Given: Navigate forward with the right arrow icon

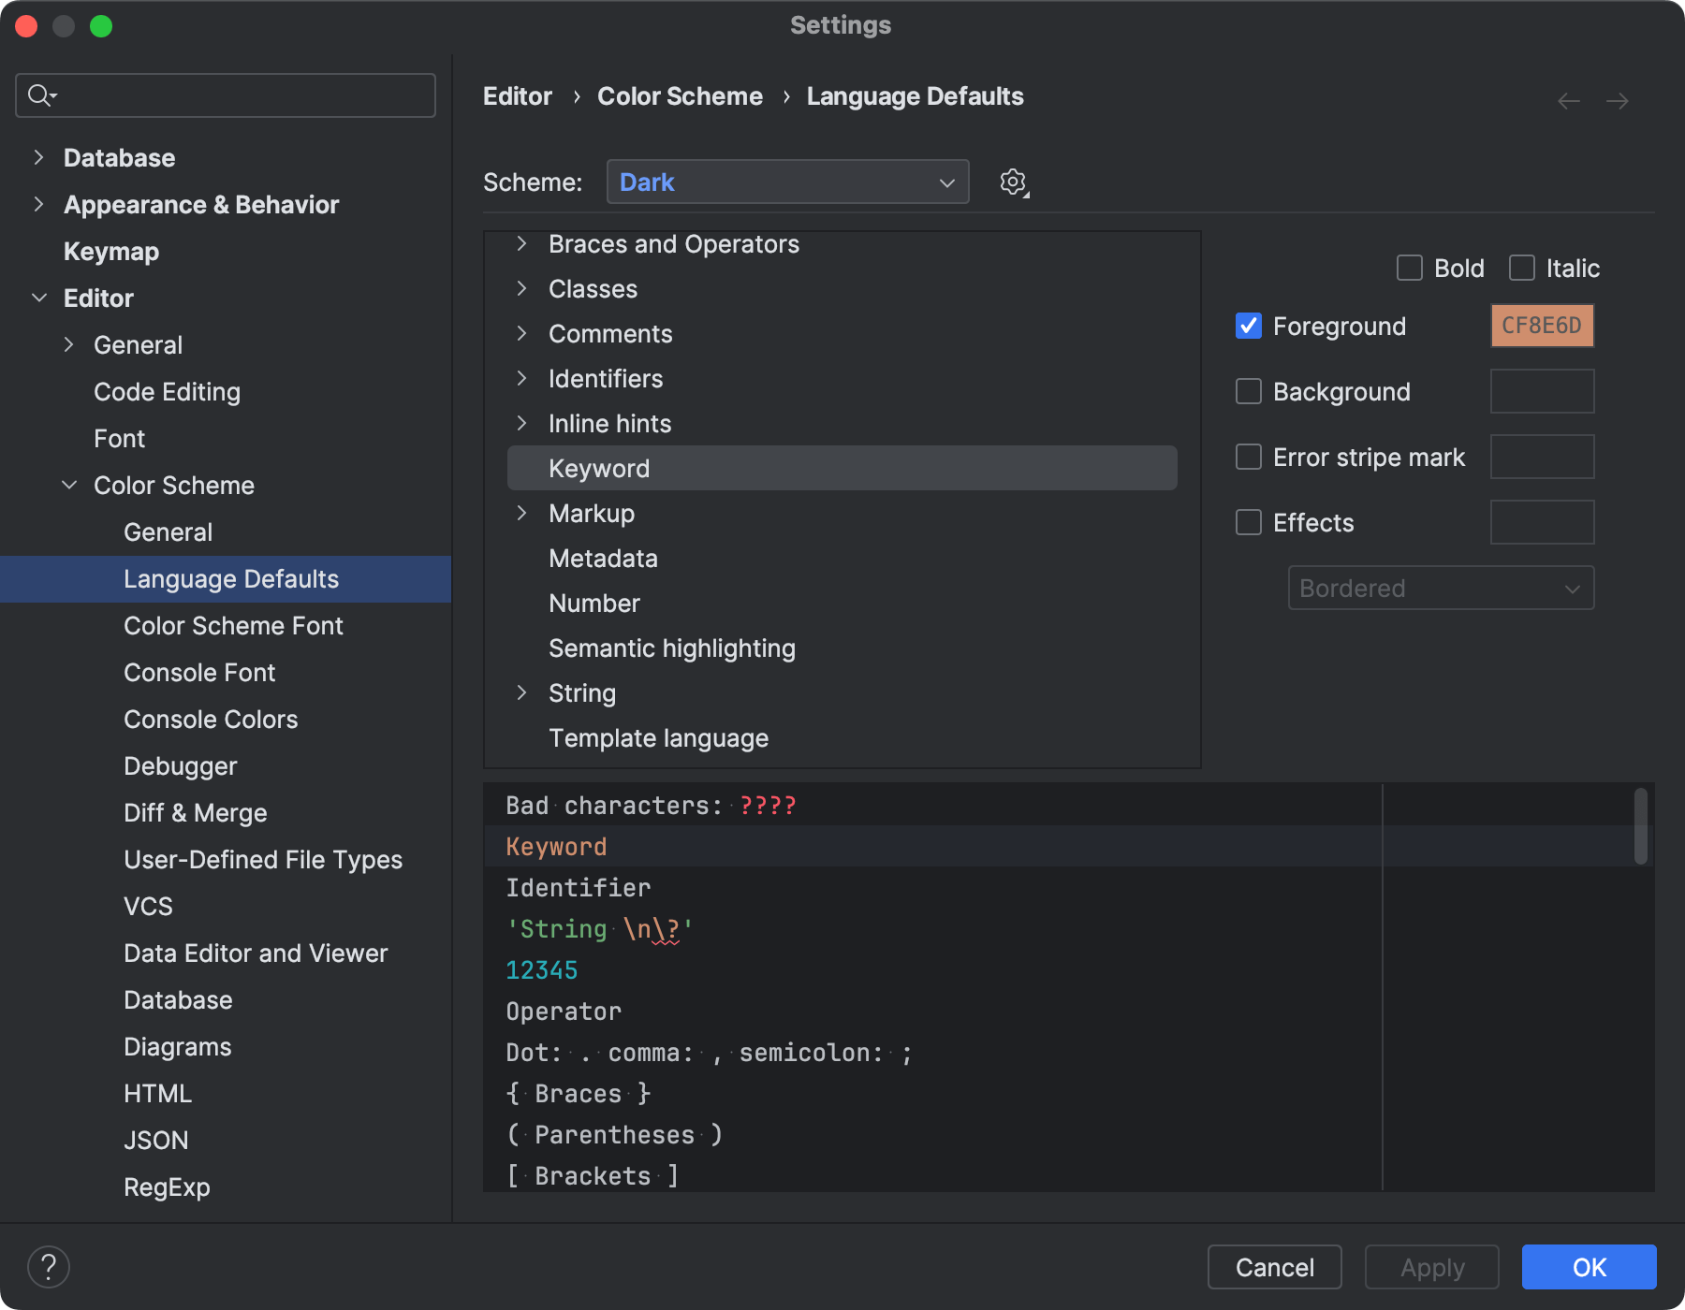Looking at the screenshot, I should (x=1618, y=100).
